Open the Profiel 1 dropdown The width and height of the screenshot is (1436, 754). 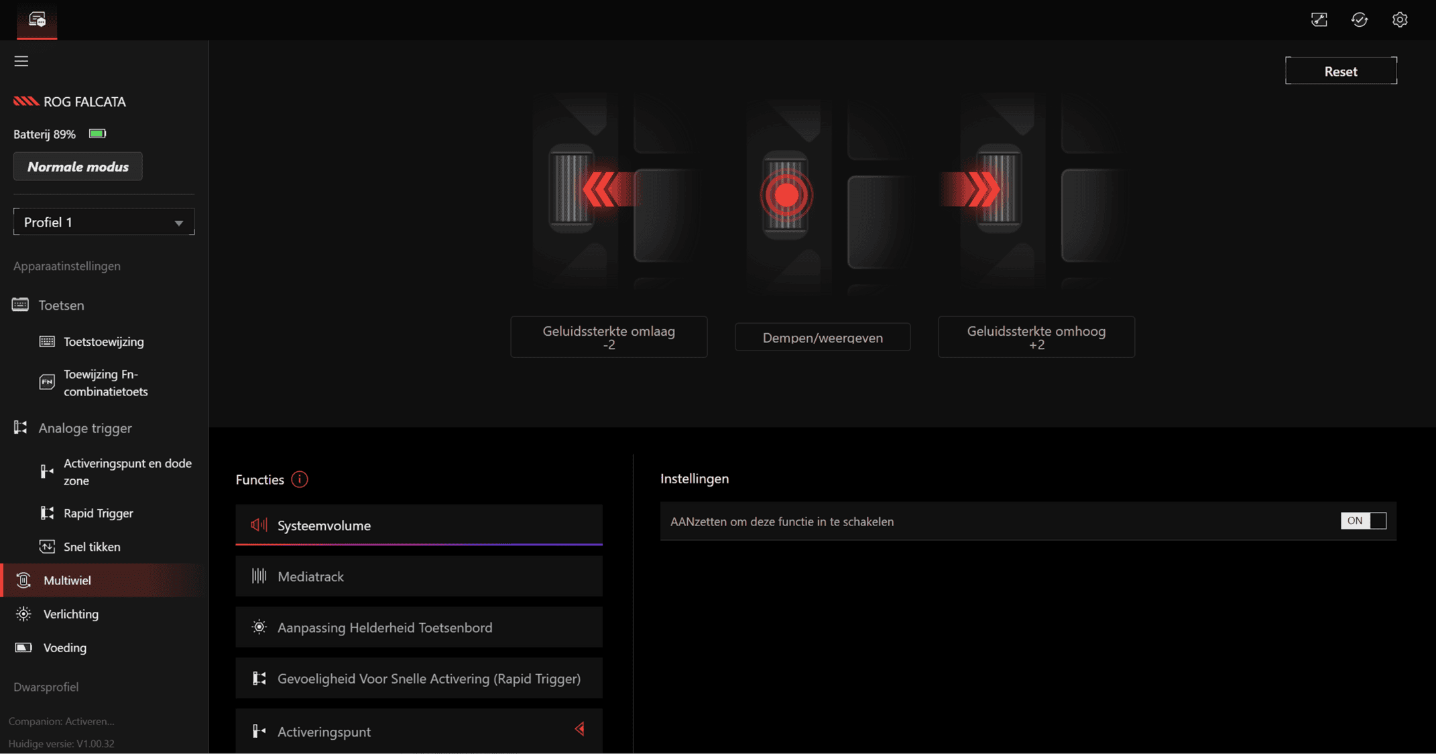point(104,222)
